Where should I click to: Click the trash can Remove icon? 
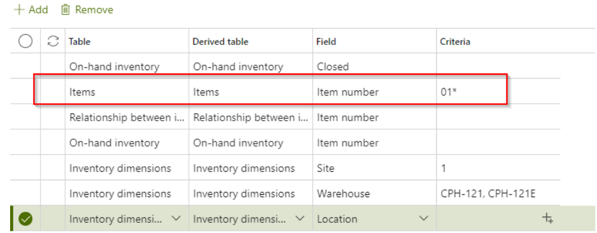(66, 10)
